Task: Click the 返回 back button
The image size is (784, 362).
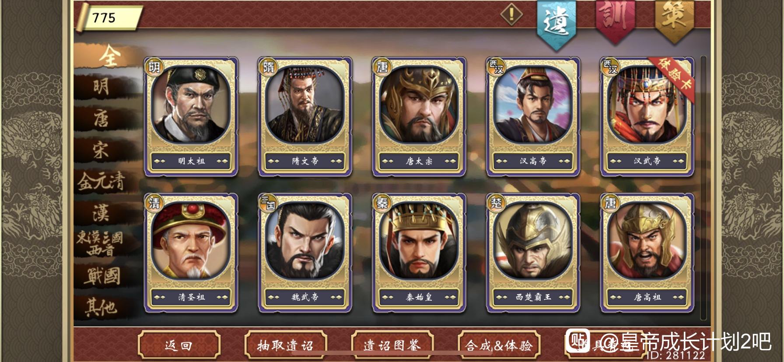Action: tap(179, 346)
